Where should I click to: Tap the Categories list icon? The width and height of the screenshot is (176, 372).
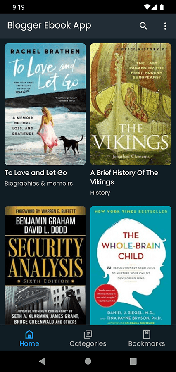[88, 334]
